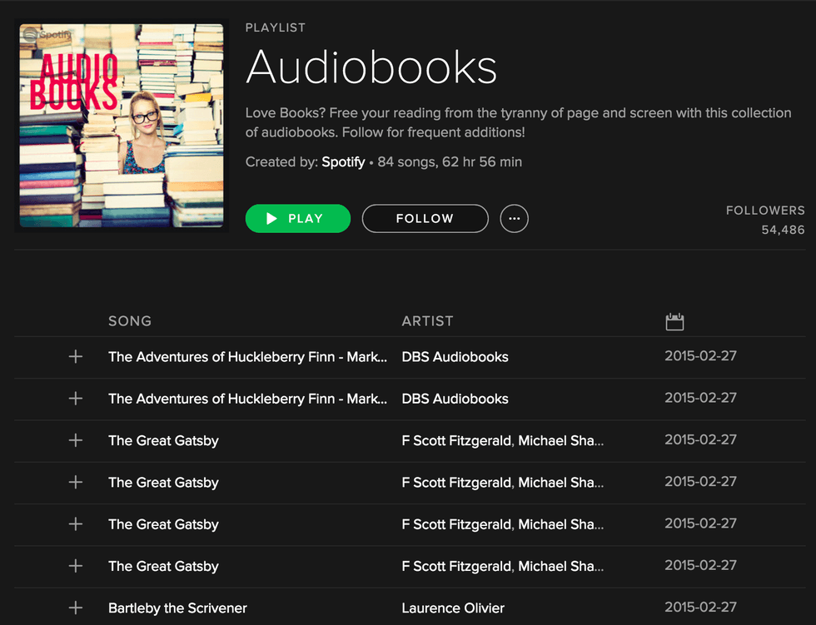Sort tracks by the SONG column header
Screen dimensions: 816x625
click(130, 321)
